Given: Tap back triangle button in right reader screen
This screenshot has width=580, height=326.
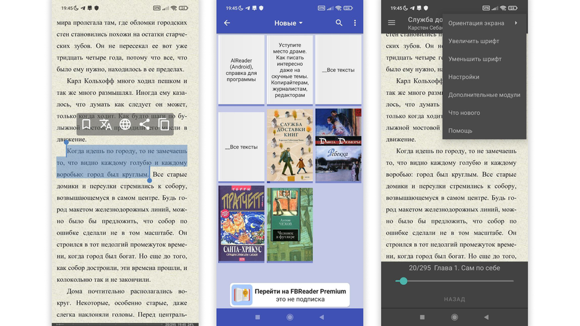Looking at the screenshot, I should tap(486, 317).
